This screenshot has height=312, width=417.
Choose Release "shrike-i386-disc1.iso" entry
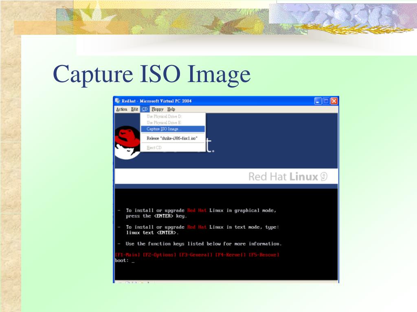pyautogui.click(x=173, y=138)
